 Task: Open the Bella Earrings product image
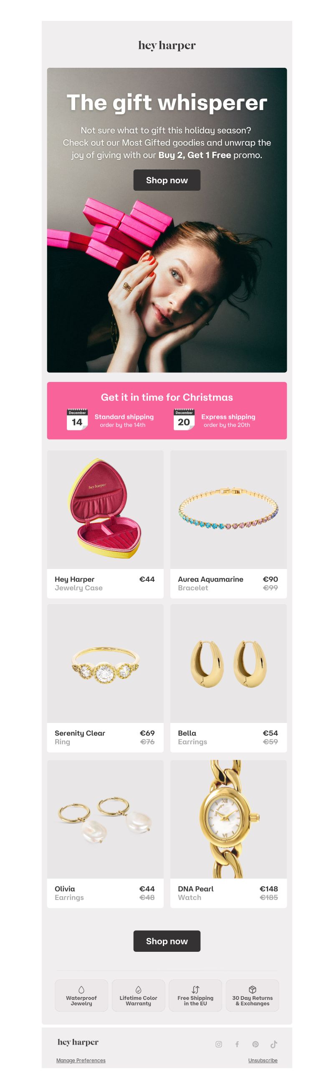228,664
